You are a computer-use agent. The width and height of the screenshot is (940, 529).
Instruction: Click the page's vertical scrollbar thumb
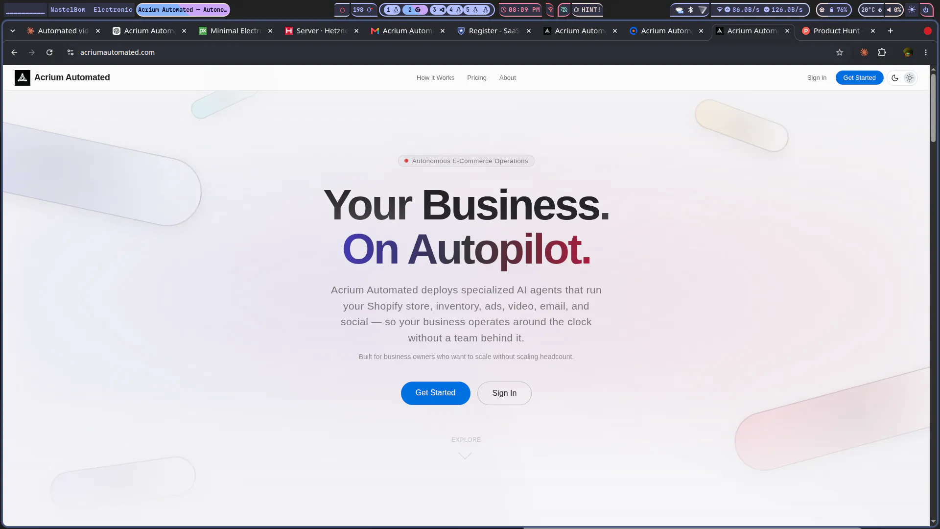933,108
